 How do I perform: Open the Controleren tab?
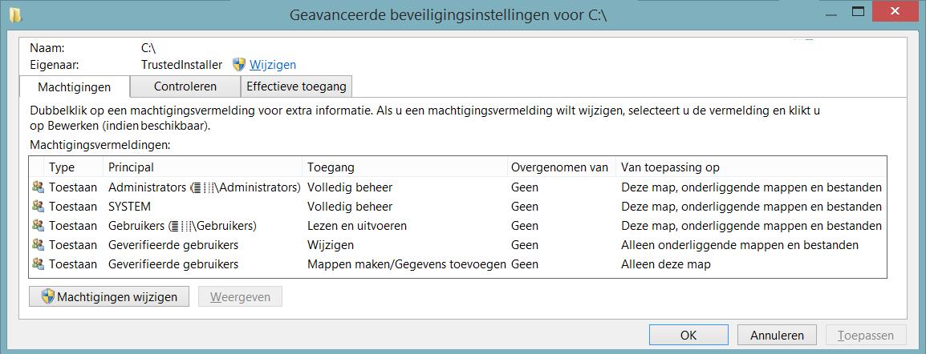[185, 86]
